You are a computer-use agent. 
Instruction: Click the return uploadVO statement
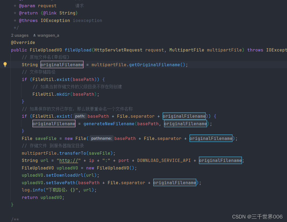(x=43, y=197)
